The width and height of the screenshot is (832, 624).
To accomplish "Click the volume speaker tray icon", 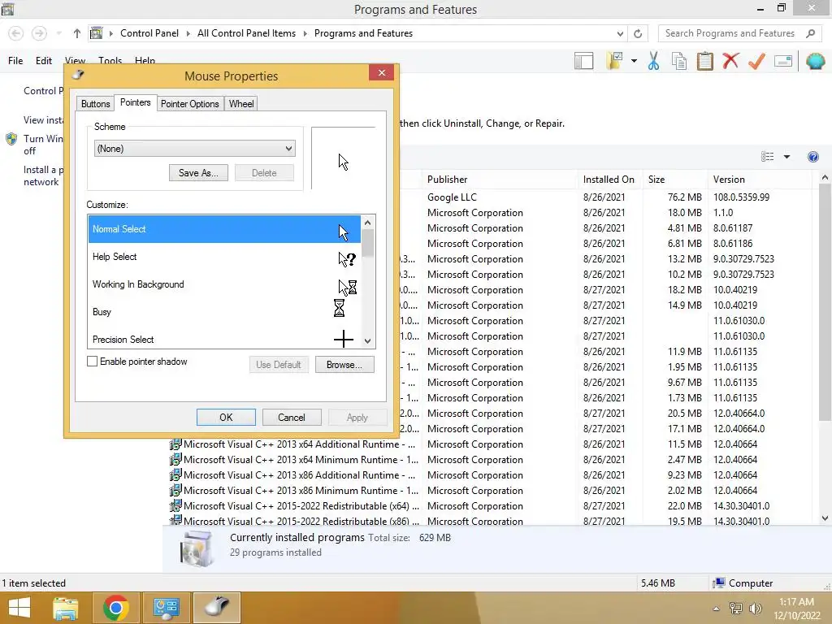I will pyautogui.click(x=755, y=608).
